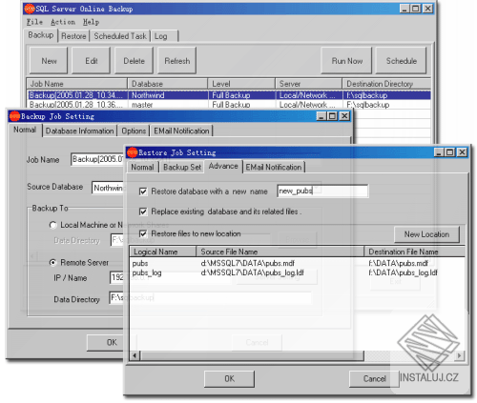
Task: Toggle Restore files to new location checkbox
Action: click(143, 233)
